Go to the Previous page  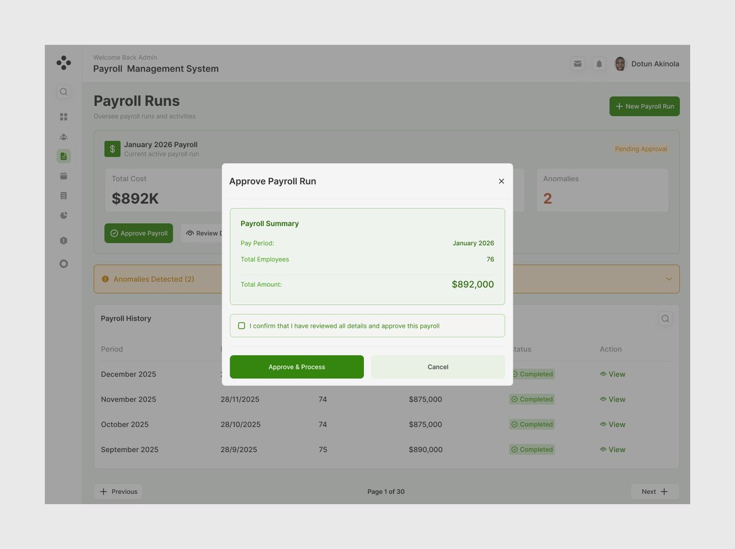pos(118,491)
